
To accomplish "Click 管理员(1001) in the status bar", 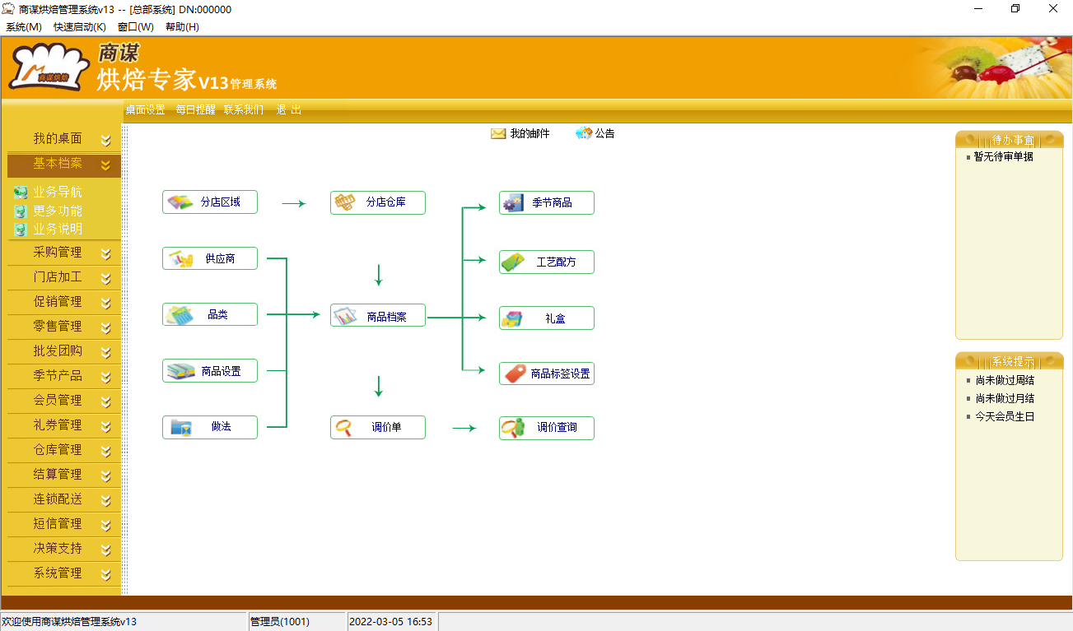I will coord(280,622).
